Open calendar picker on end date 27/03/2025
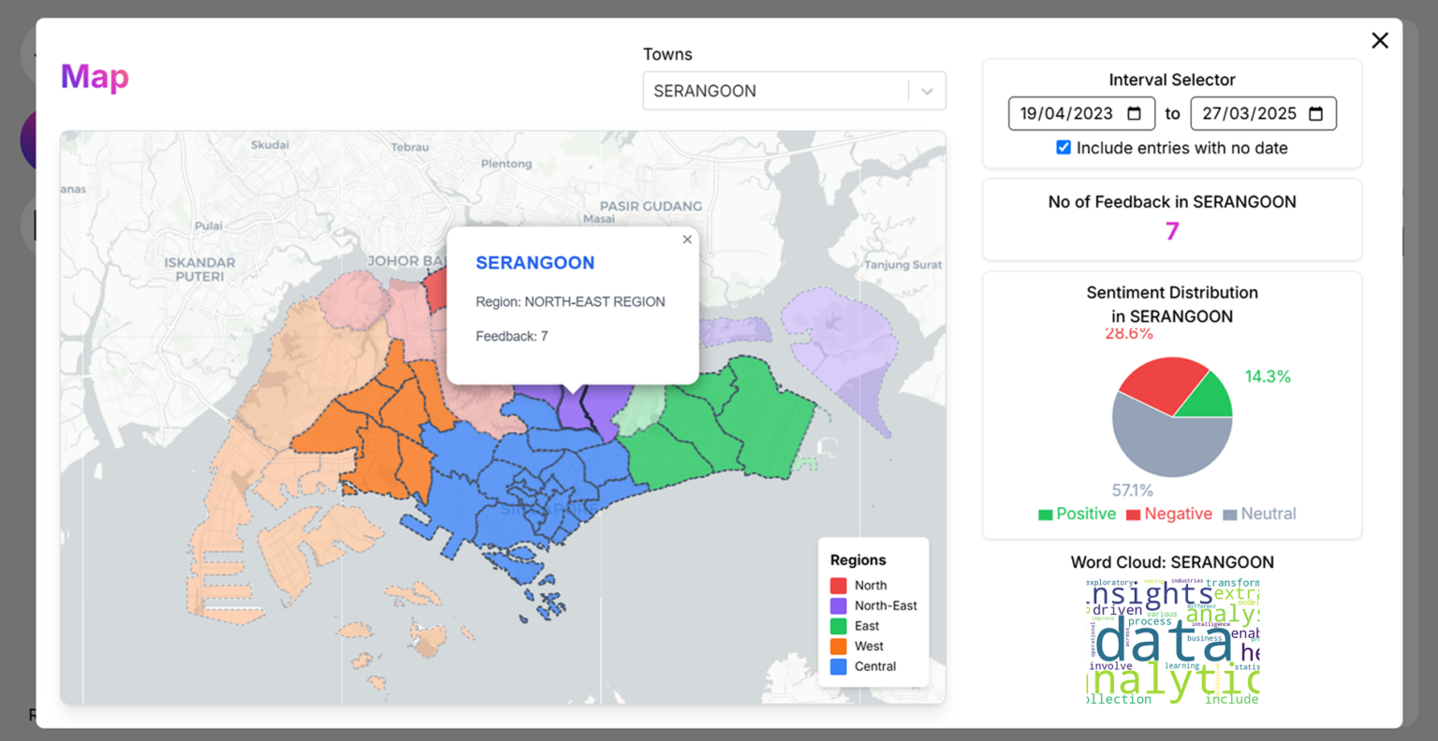The height and width of the screenshot is (741, 1438). tap(1315, 114)
